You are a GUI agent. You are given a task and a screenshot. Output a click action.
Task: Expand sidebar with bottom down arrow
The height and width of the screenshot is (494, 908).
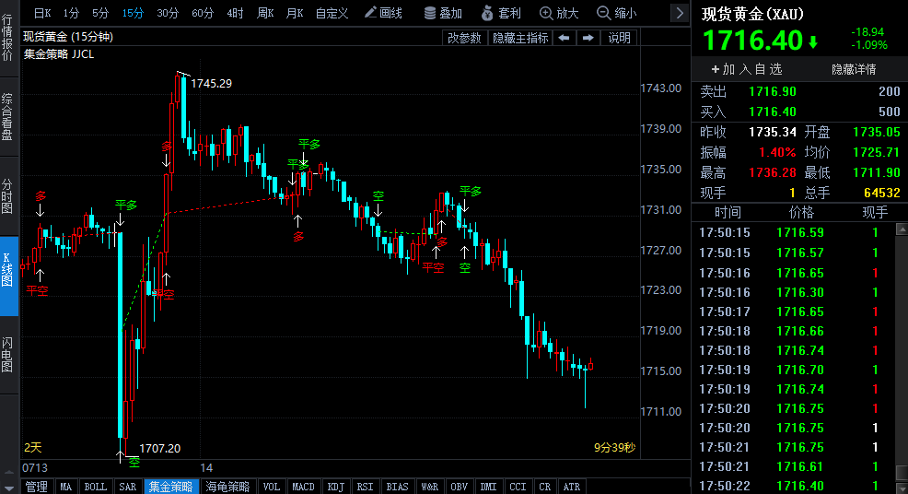8,488
